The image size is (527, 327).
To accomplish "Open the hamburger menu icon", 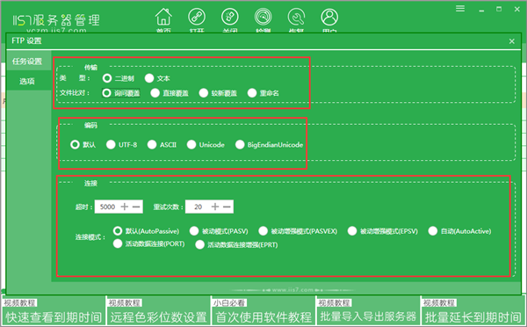I will click(x=460, y=9).
